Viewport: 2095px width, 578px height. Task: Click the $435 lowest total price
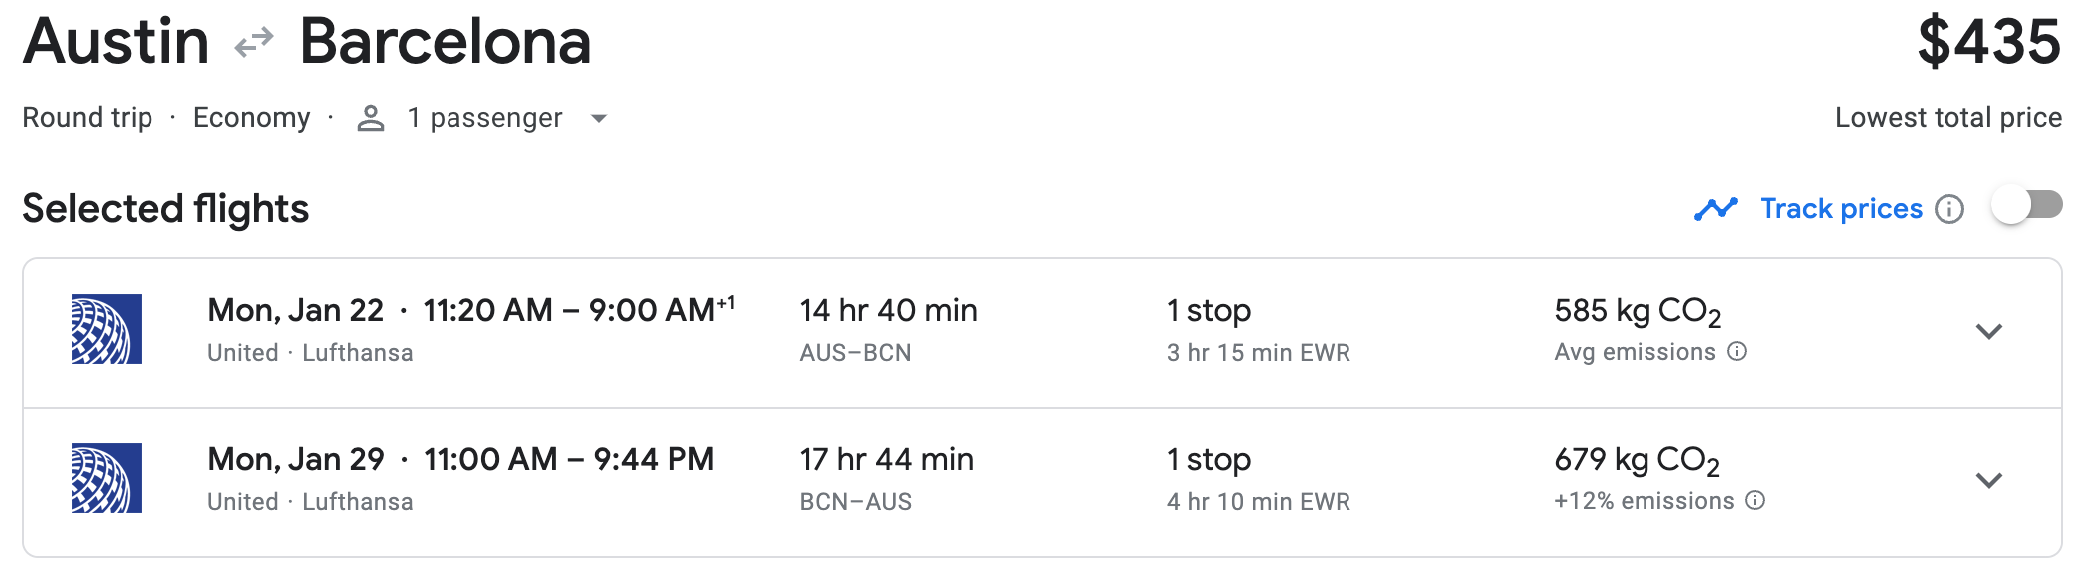[1988, 42]
